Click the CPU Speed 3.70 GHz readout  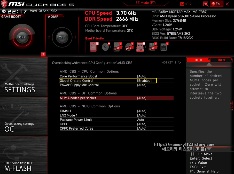[111, 13]
